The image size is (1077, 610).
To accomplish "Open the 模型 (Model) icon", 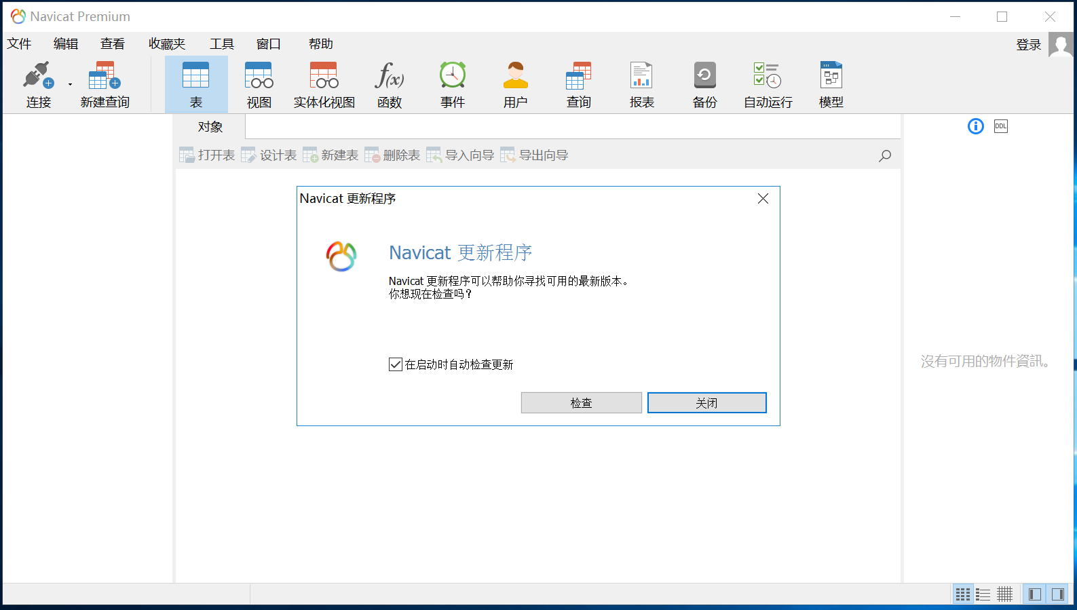I will pyautogui.click(x=831, y=84).
